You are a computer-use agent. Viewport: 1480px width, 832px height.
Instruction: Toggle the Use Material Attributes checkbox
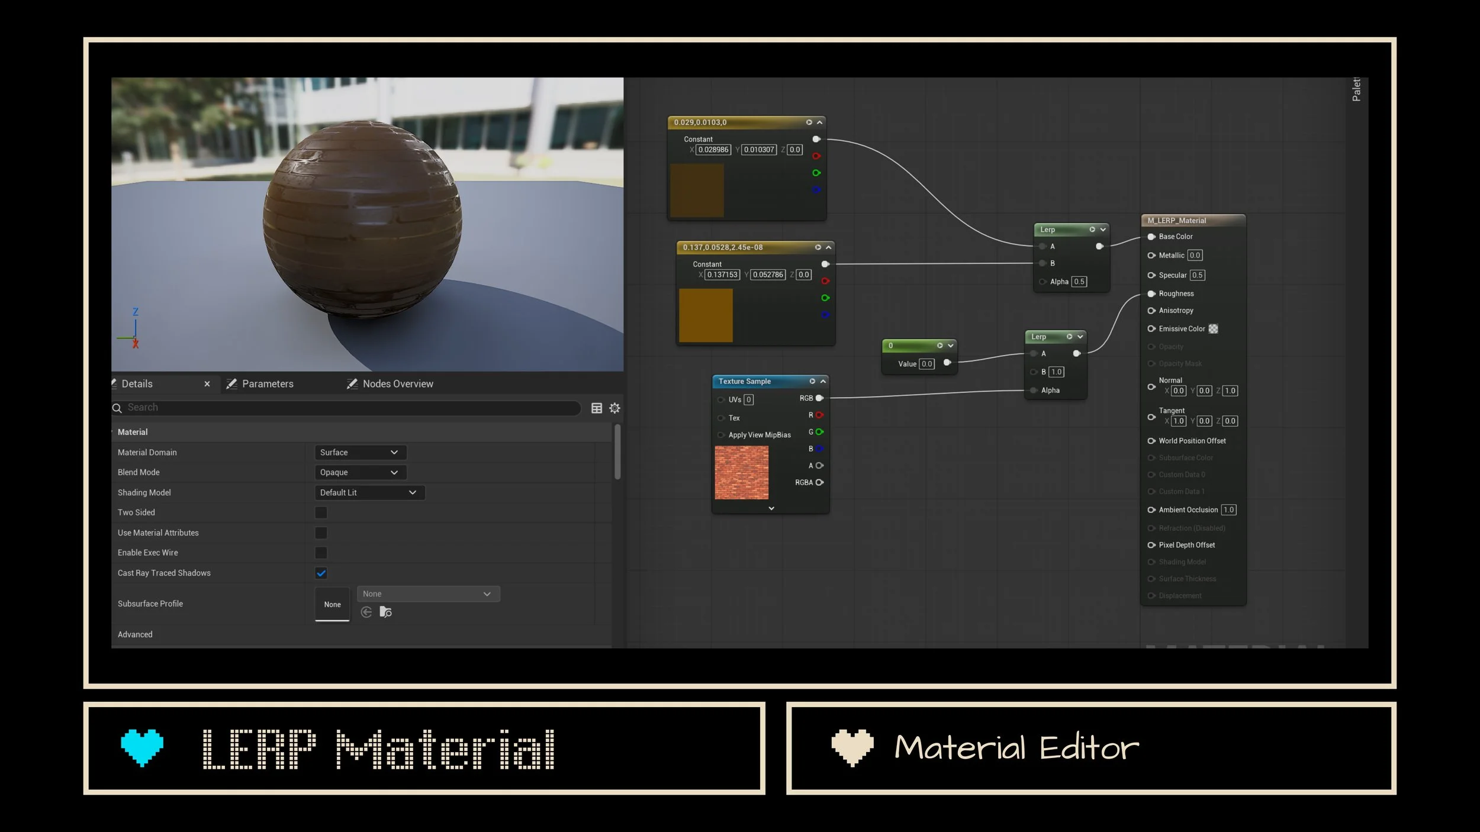[321, 533]
